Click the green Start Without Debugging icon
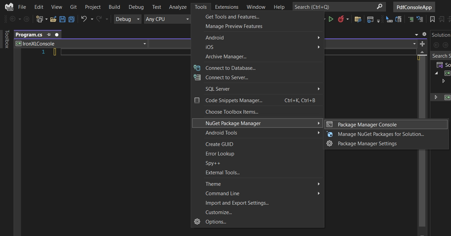 coord(331,19)
